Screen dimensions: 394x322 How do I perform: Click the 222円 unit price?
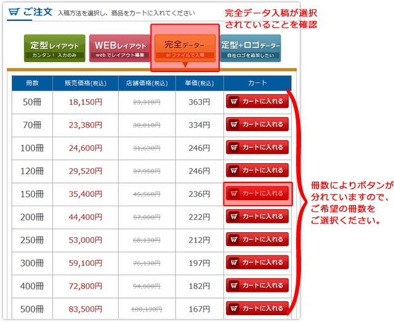click(x=199, y=217)
